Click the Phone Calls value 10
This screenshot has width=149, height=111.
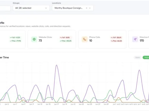click(91, 41)
